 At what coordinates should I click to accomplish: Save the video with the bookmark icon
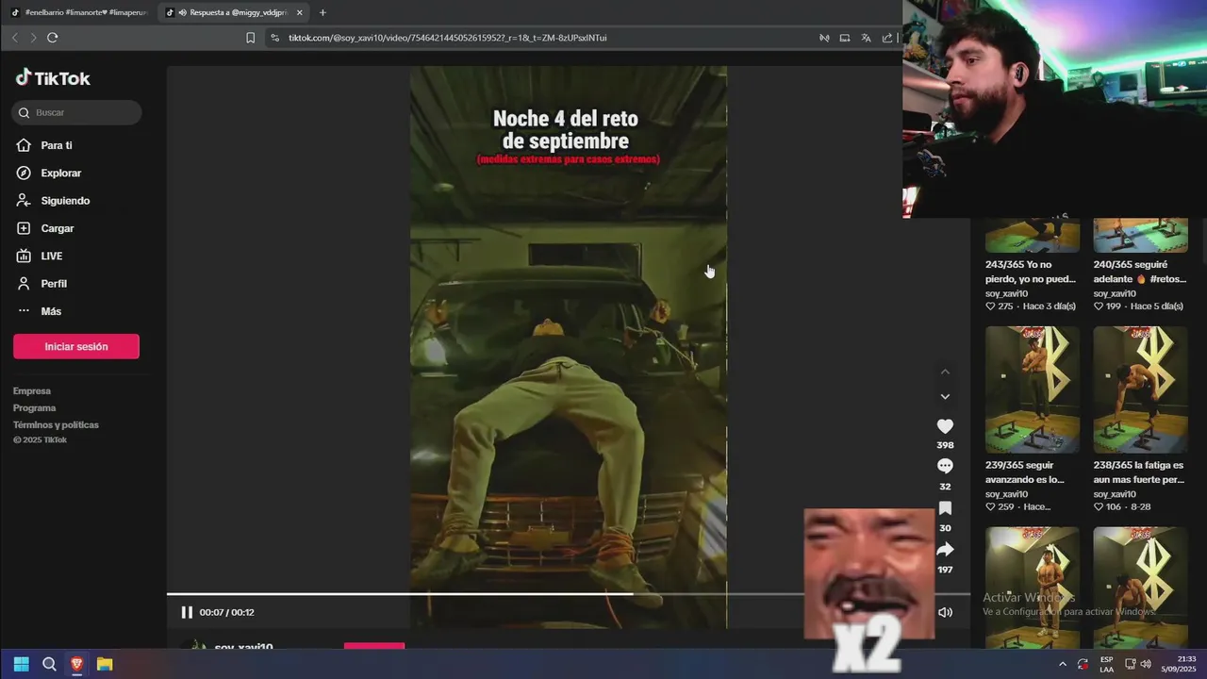[x=945, y=508]
